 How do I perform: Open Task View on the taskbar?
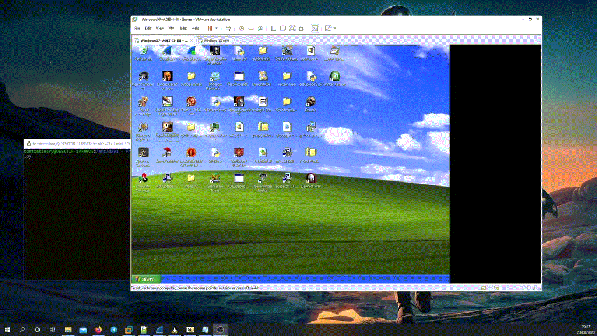(x=52, y=330)
